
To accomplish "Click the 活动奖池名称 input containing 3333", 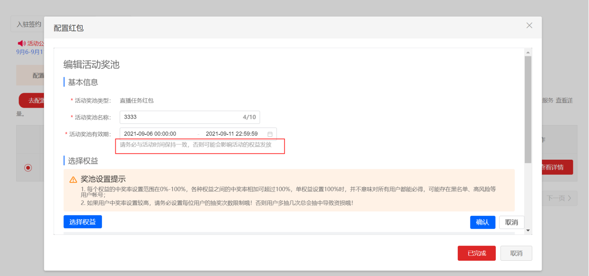I will 180,117.
